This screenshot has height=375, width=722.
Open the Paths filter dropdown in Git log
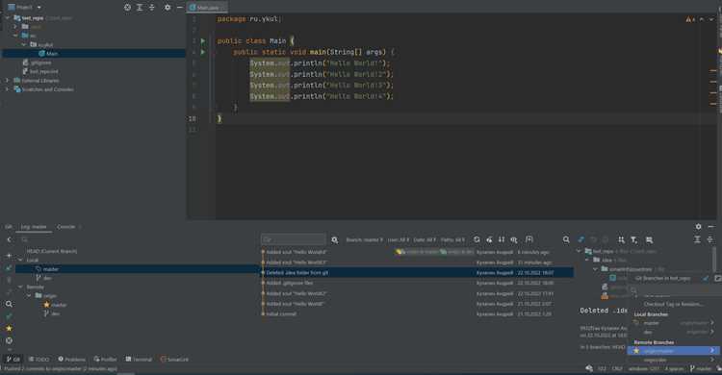tap(453, 239)
